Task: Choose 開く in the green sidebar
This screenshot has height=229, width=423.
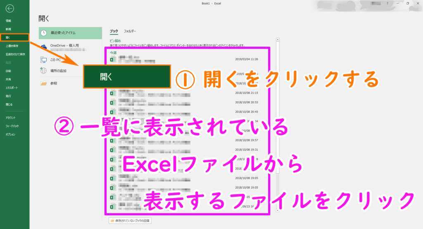Action: click(14, 38)
